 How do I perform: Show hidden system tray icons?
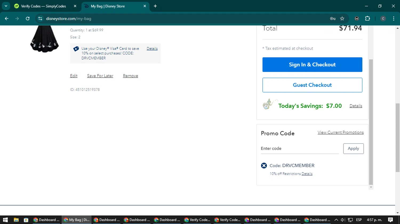[336, 220]
